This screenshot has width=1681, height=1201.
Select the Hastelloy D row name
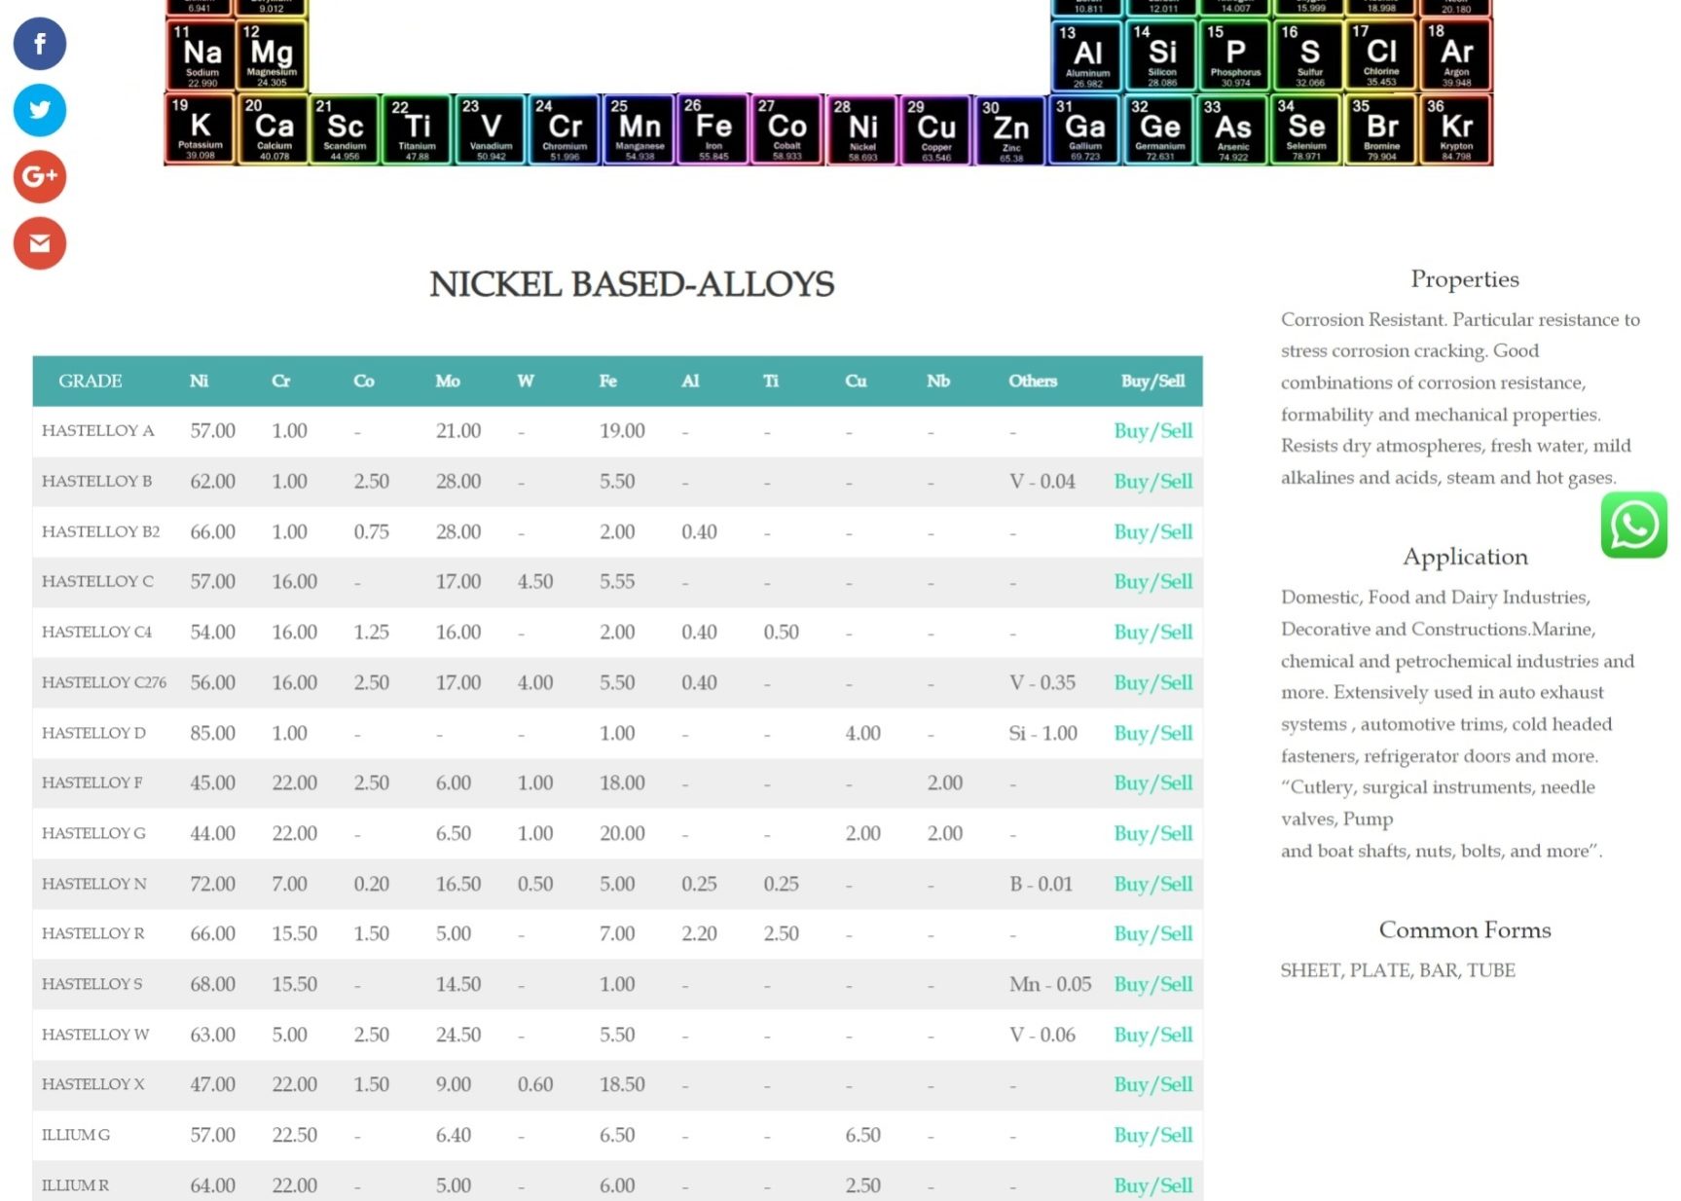93,733
